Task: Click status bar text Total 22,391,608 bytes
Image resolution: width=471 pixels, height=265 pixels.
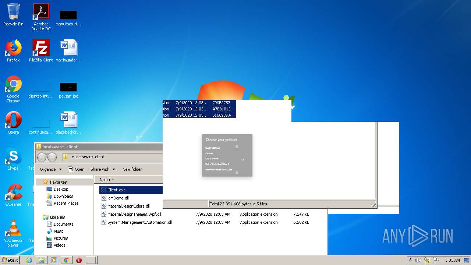Action: pyautogui.click(x=238, y=204)
